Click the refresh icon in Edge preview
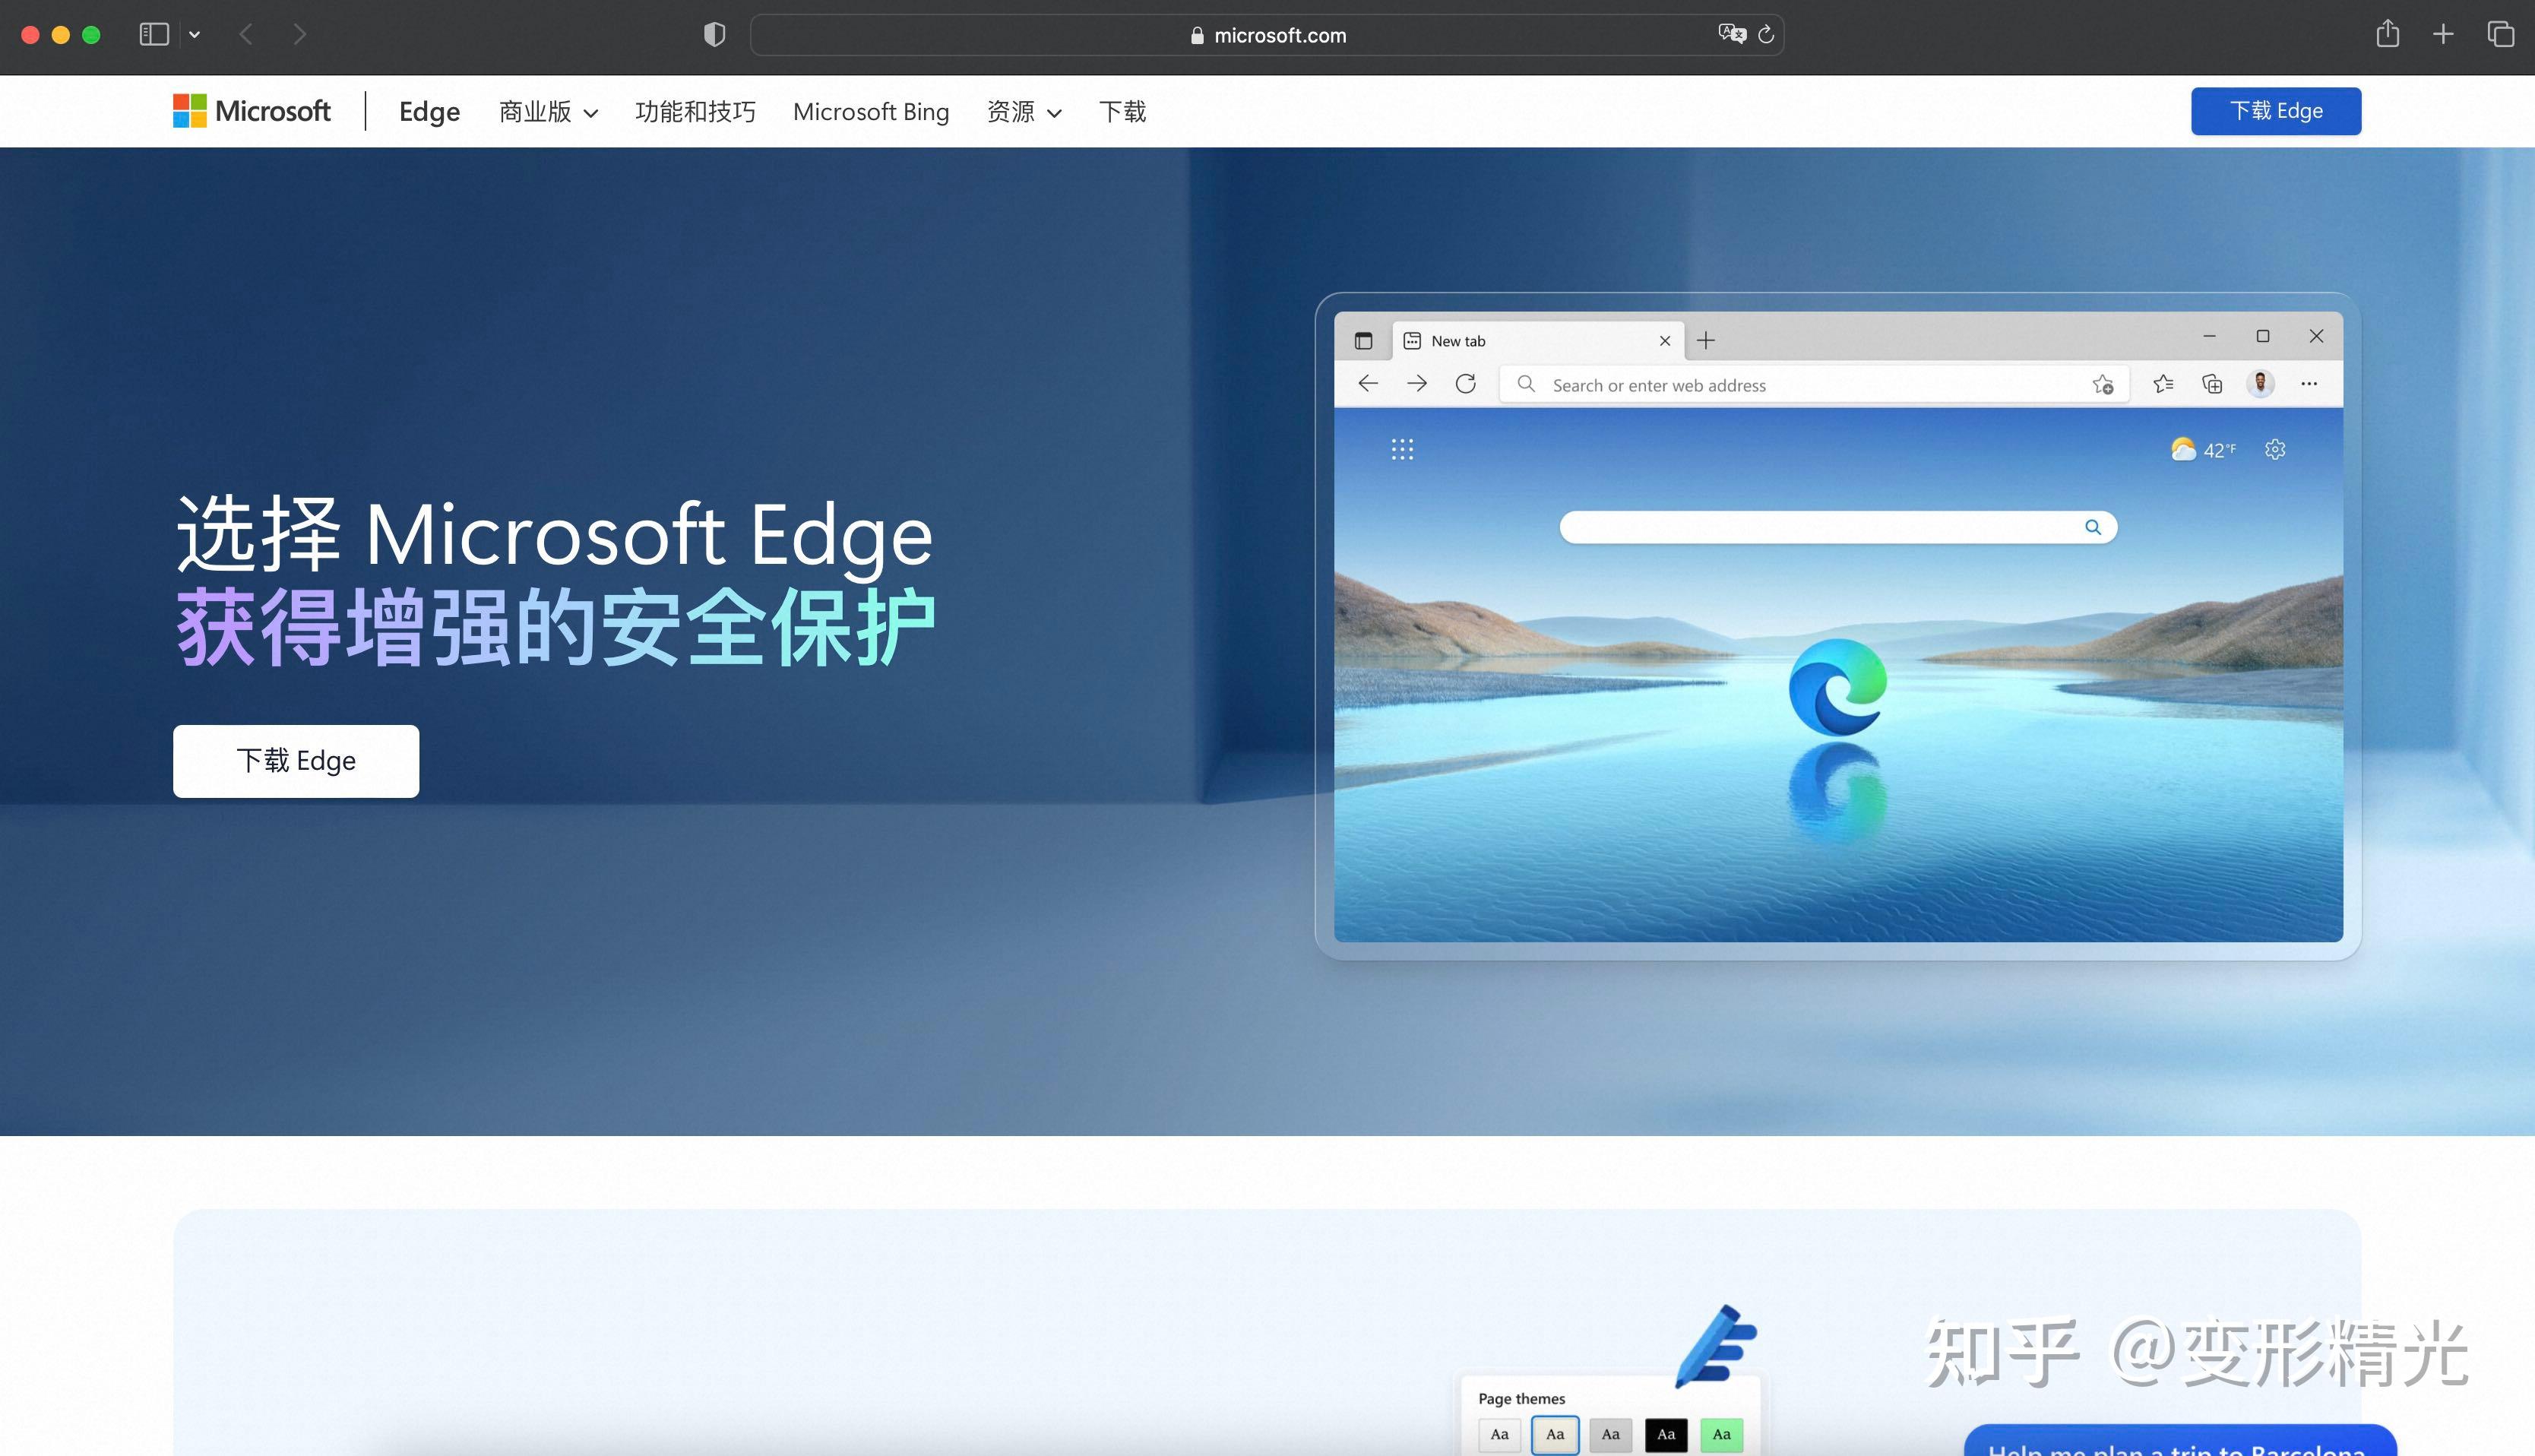Screen dimensions: 2535x1456 point(1466,384)
